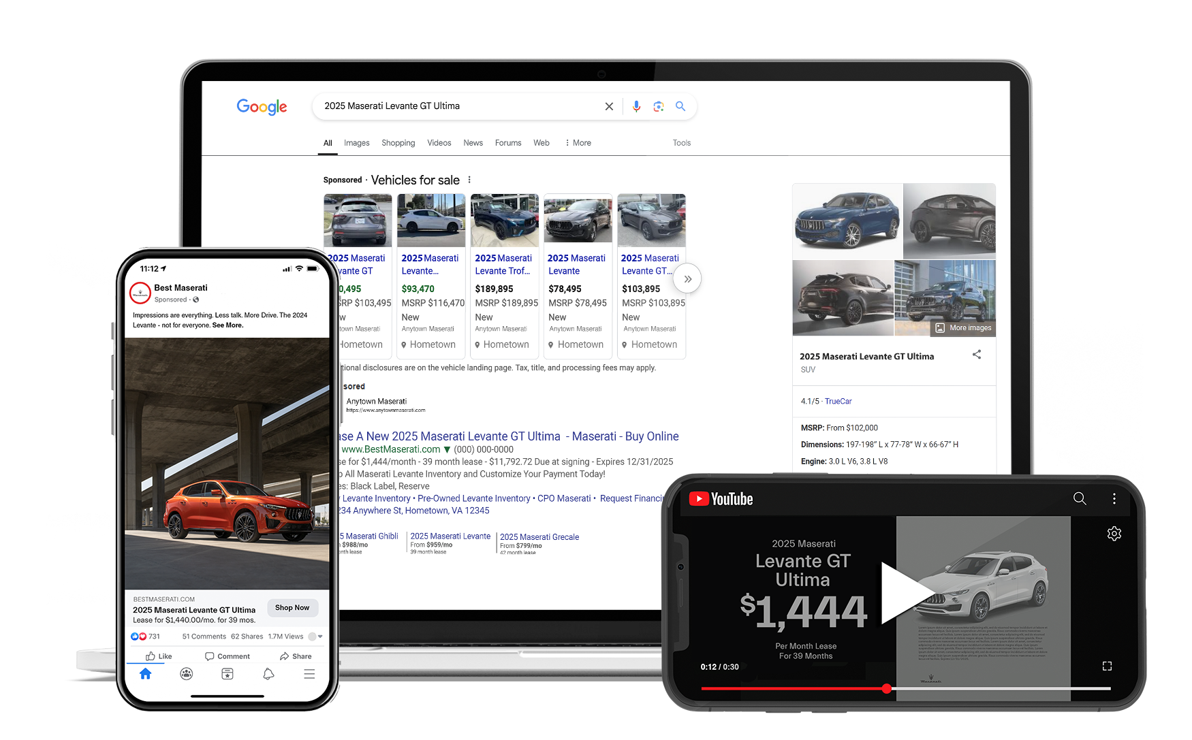Open YouTube video settings gear

[x=1114, y=534]
